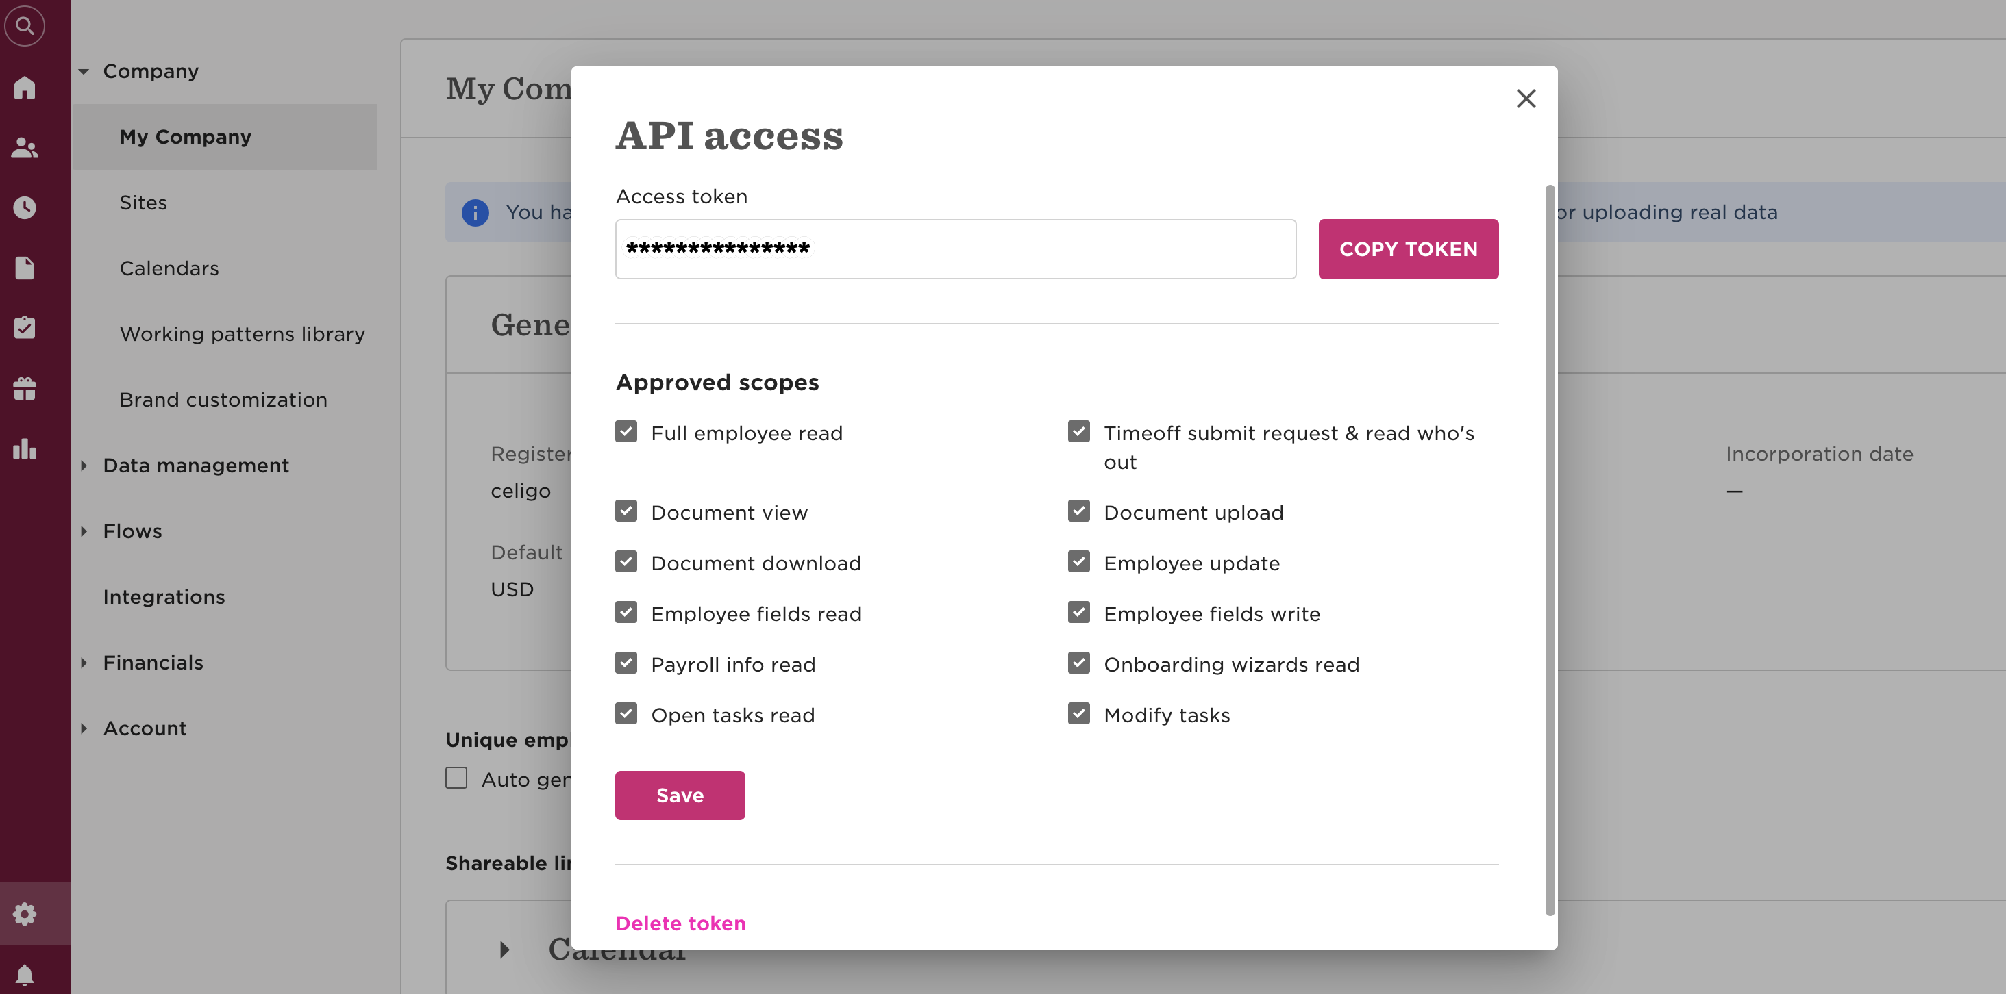This screenshot has height=994, width=2006.
Task: Open Working patterns library
Action: coord(242,334)
